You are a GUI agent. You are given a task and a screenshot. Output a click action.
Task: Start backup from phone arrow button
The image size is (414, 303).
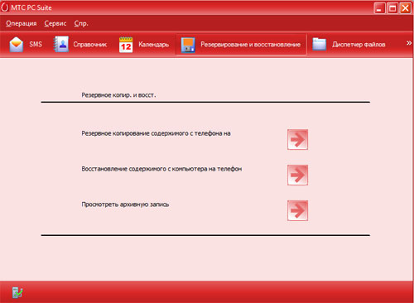click(x=297, y=140)
